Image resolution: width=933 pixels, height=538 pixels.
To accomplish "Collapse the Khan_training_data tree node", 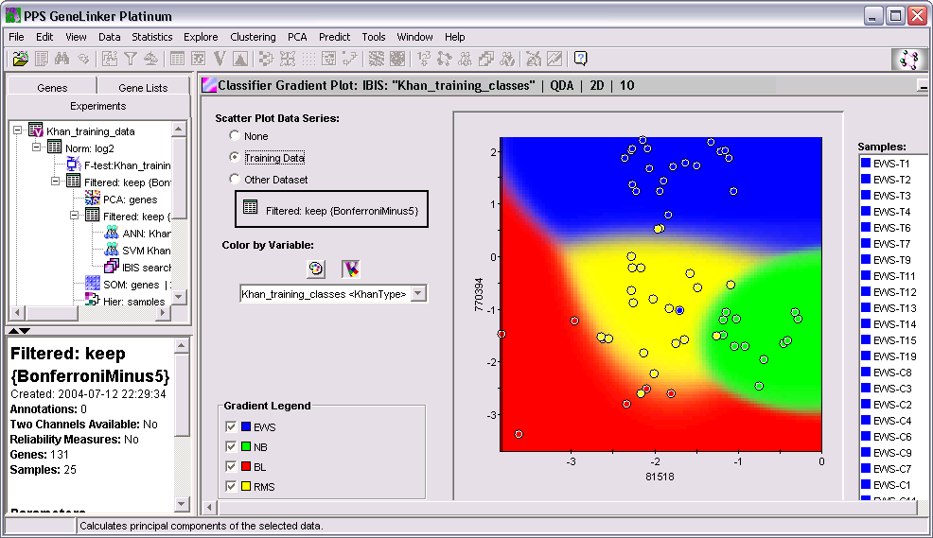I will tap(18, 130).
